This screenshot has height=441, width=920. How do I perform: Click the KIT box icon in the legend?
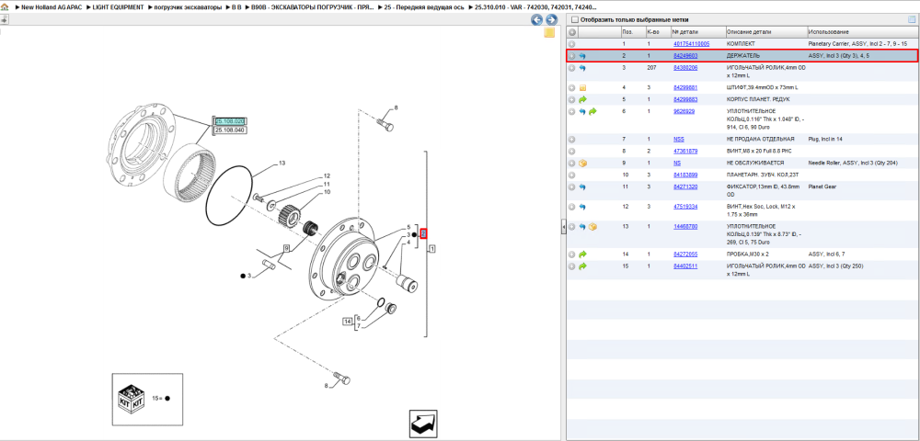pyautogui.click(x=131, y=398)
